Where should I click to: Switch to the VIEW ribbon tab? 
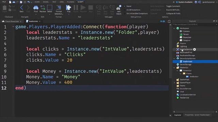point(61,2)
